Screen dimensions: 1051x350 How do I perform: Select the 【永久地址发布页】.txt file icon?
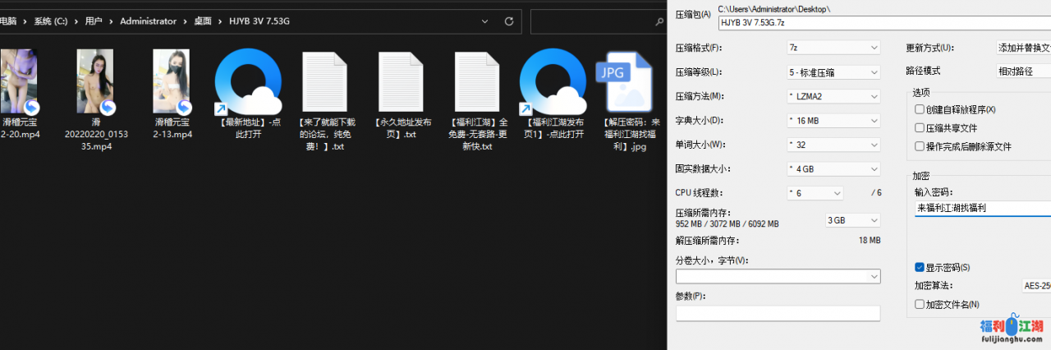[x=401, y=82]
